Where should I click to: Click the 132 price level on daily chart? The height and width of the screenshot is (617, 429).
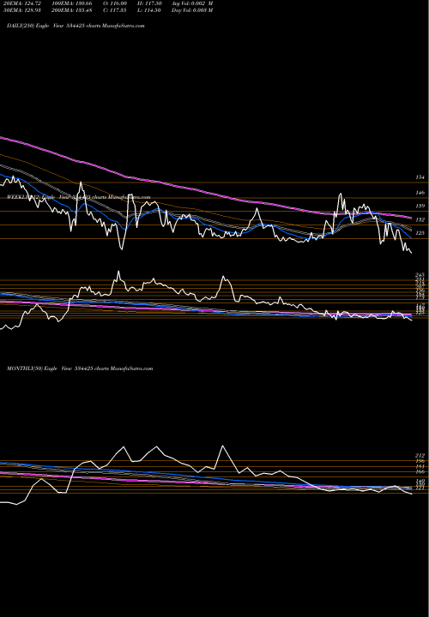420,219
